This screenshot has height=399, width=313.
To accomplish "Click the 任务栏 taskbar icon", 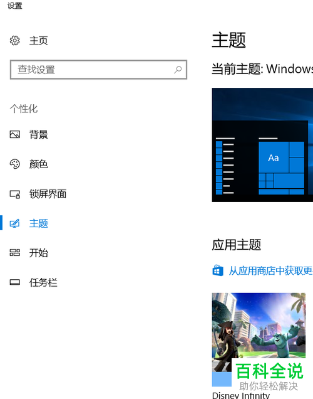I will 15,282.
